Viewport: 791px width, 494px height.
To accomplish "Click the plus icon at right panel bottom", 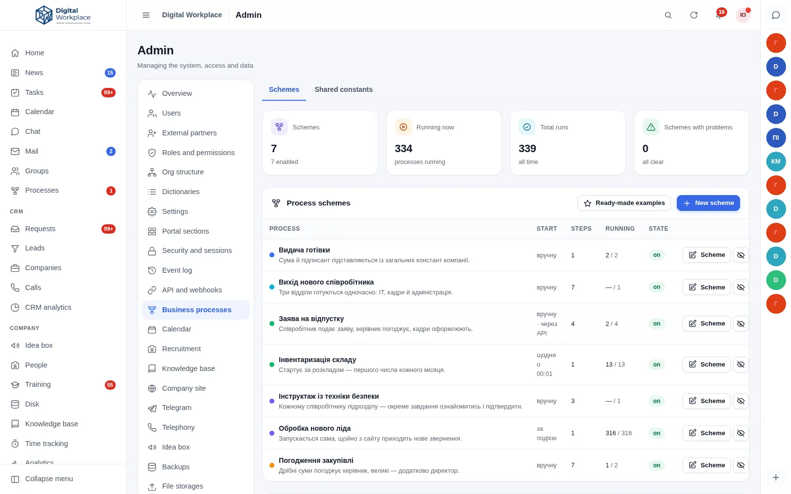I will pyautogui.click(x=776, y=478).
